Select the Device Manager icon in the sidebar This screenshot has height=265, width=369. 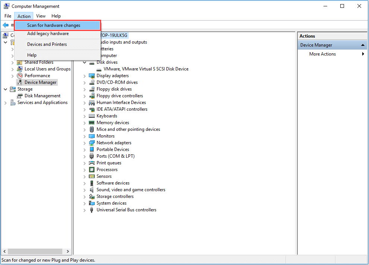[19, 82]
